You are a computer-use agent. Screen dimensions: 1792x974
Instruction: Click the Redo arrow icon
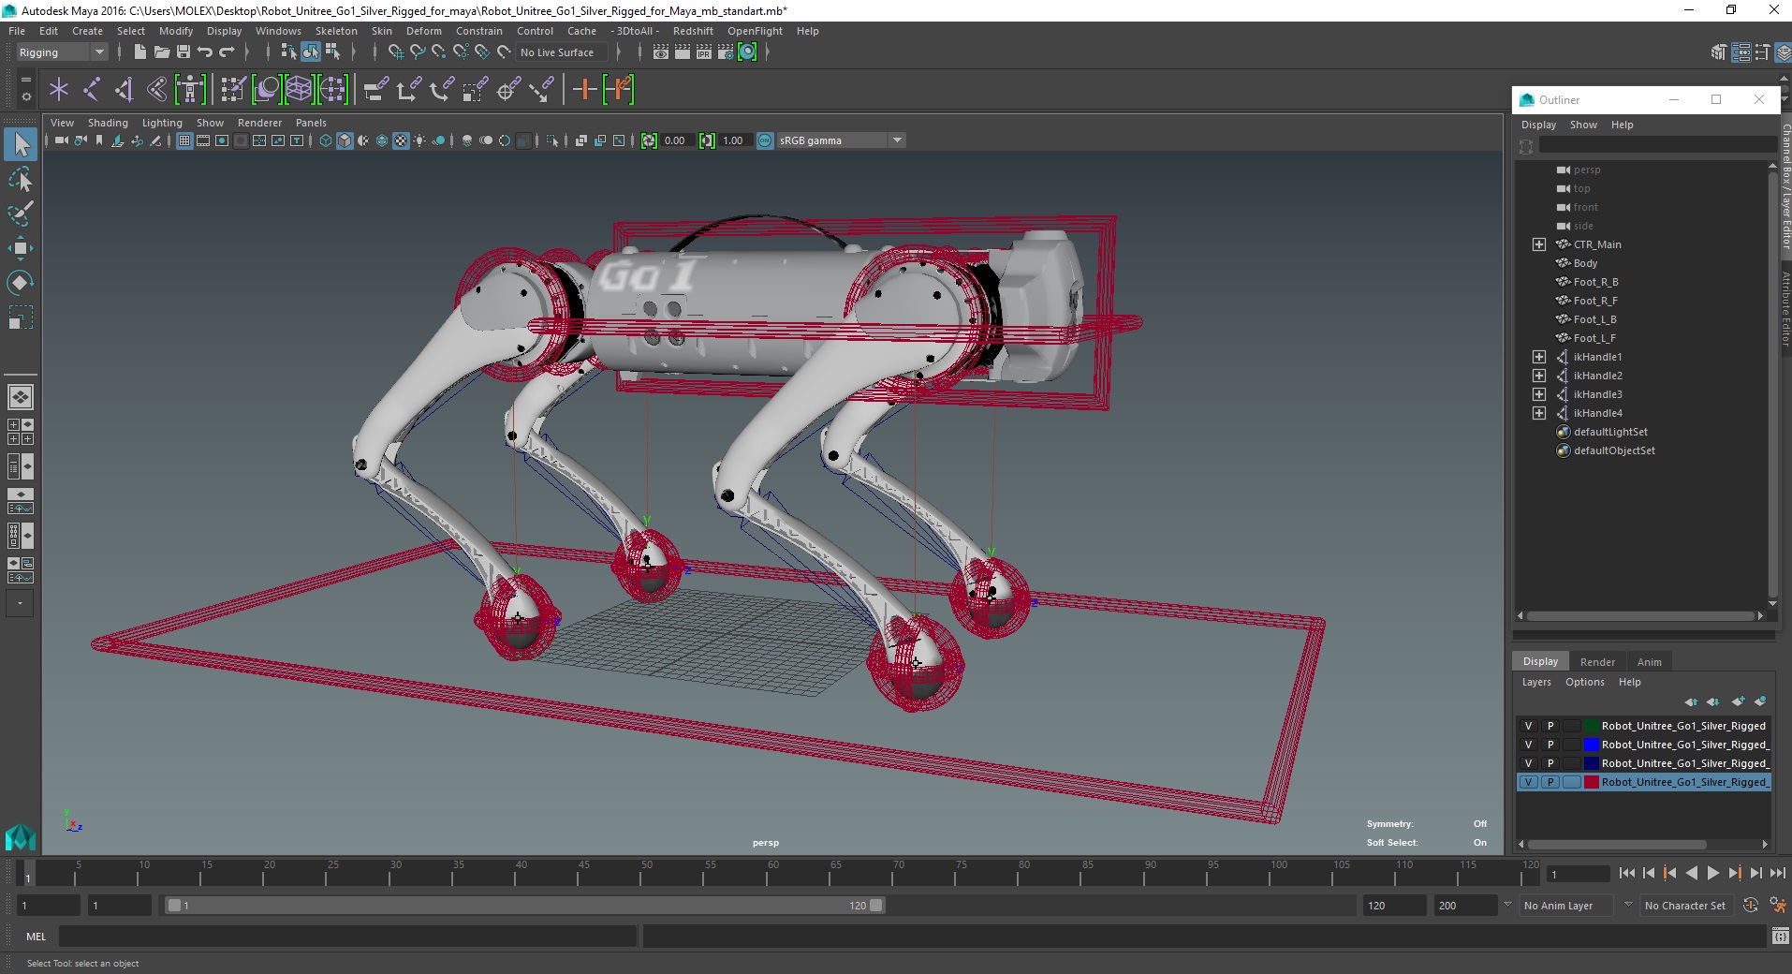coord(227,52)
